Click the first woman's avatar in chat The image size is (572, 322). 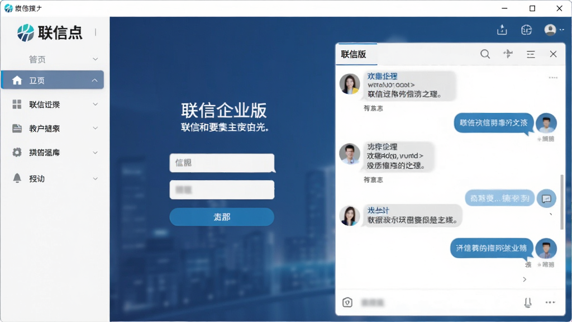tap(350, 84)
